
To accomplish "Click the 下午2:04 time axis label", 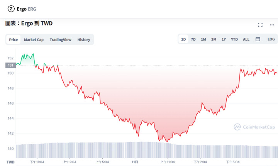I will pyautogui.click(x=200, y=162).
